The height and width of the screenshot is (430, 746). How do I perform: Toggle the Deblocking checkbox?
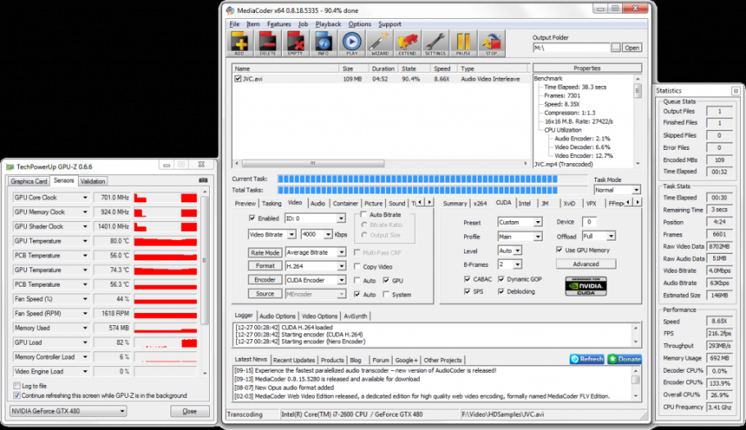point(501,292)
